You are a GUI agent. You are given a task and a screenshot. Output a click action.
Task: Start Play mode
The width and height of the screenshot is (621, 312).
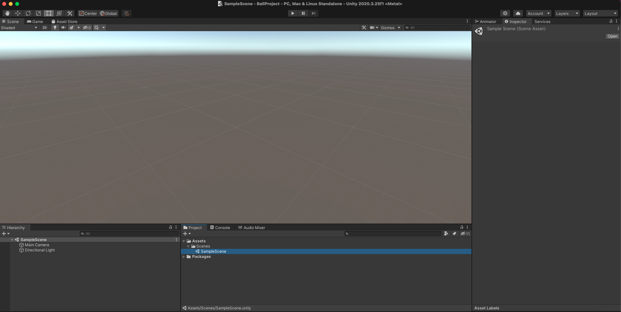293,13
